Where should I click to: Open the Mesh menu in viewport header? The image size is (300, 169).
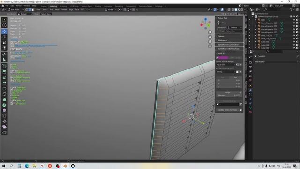pos(57,10)
